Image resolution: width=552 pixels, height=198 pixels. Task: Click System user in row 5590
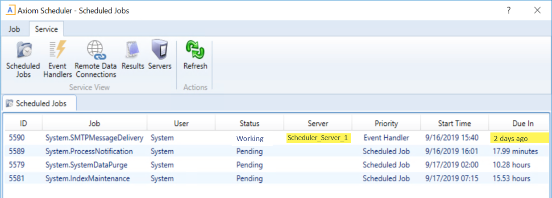(162, 138)
